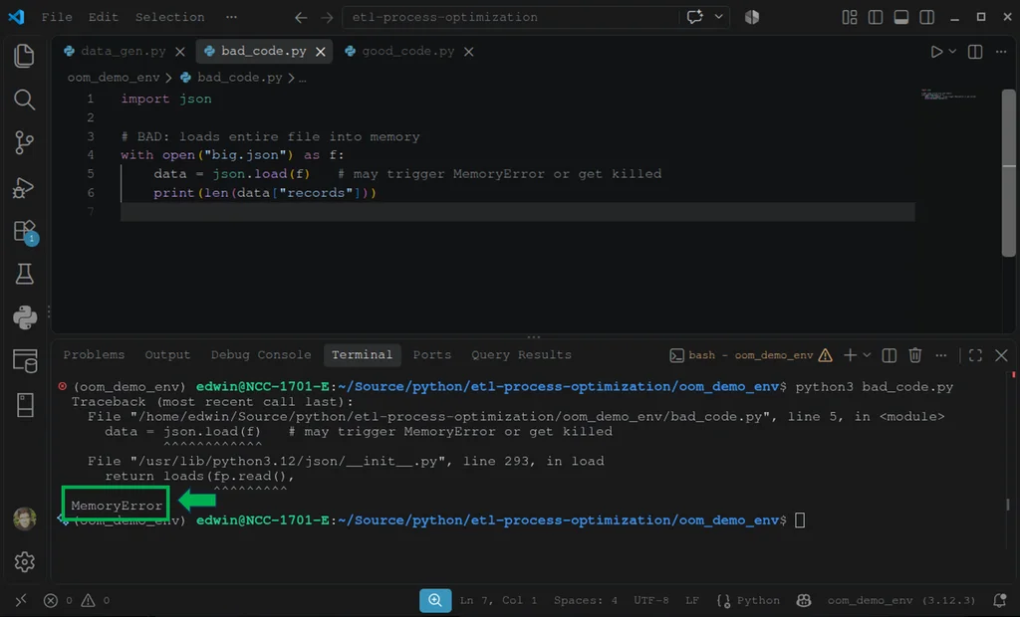
Task: Expand the hidden menus ellipsis
Action: click(231, 17)
